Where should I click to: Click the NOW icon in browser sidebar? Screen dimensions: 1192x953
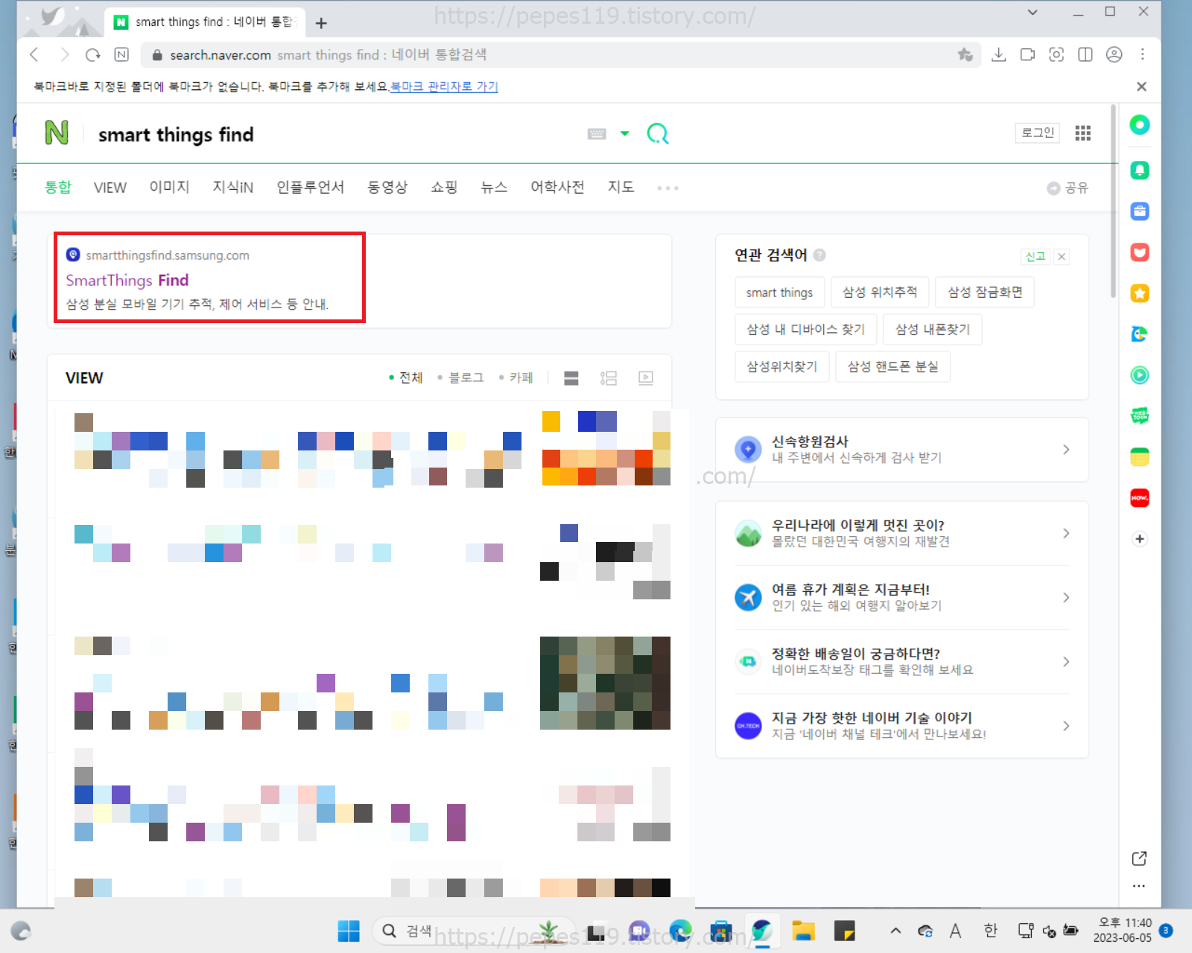[x=1139, y=497]
